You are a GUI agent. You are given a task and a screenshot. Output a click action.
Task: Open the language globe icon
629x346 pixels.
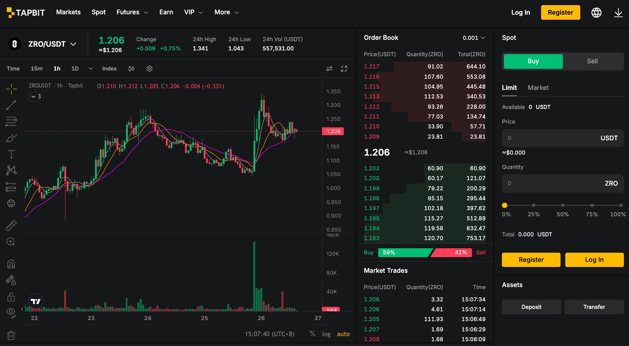(x=596, y=13)
